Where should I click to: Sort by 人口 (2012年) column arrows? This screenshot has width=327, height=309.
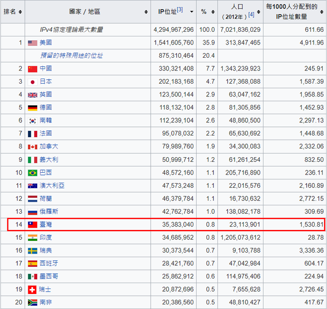pos(258,12)
